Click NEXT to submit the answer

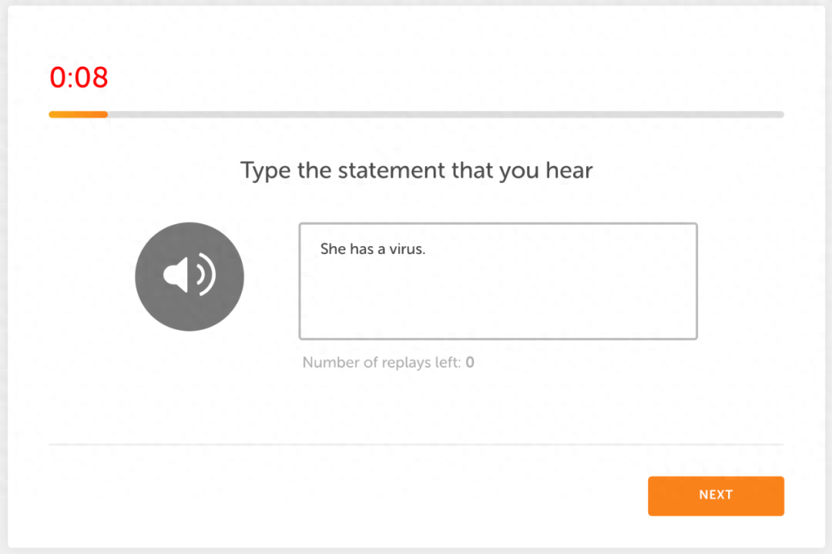coord(716,496)
